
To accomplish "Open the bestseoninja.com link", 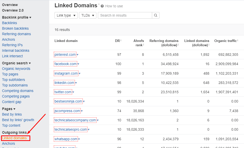I will coord(68,101).
